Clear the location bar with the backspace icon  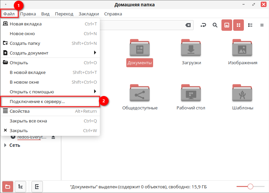pos(188,25)
